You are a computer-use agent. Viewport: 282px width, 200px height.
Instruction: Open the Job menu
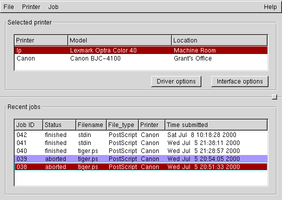coord(53,7)
